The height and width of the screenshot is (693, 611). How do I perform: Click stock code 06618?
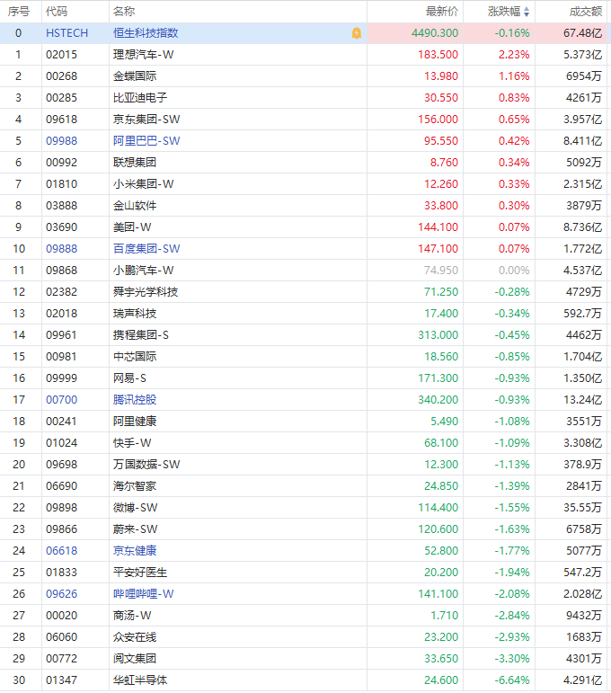coord(61,551)
